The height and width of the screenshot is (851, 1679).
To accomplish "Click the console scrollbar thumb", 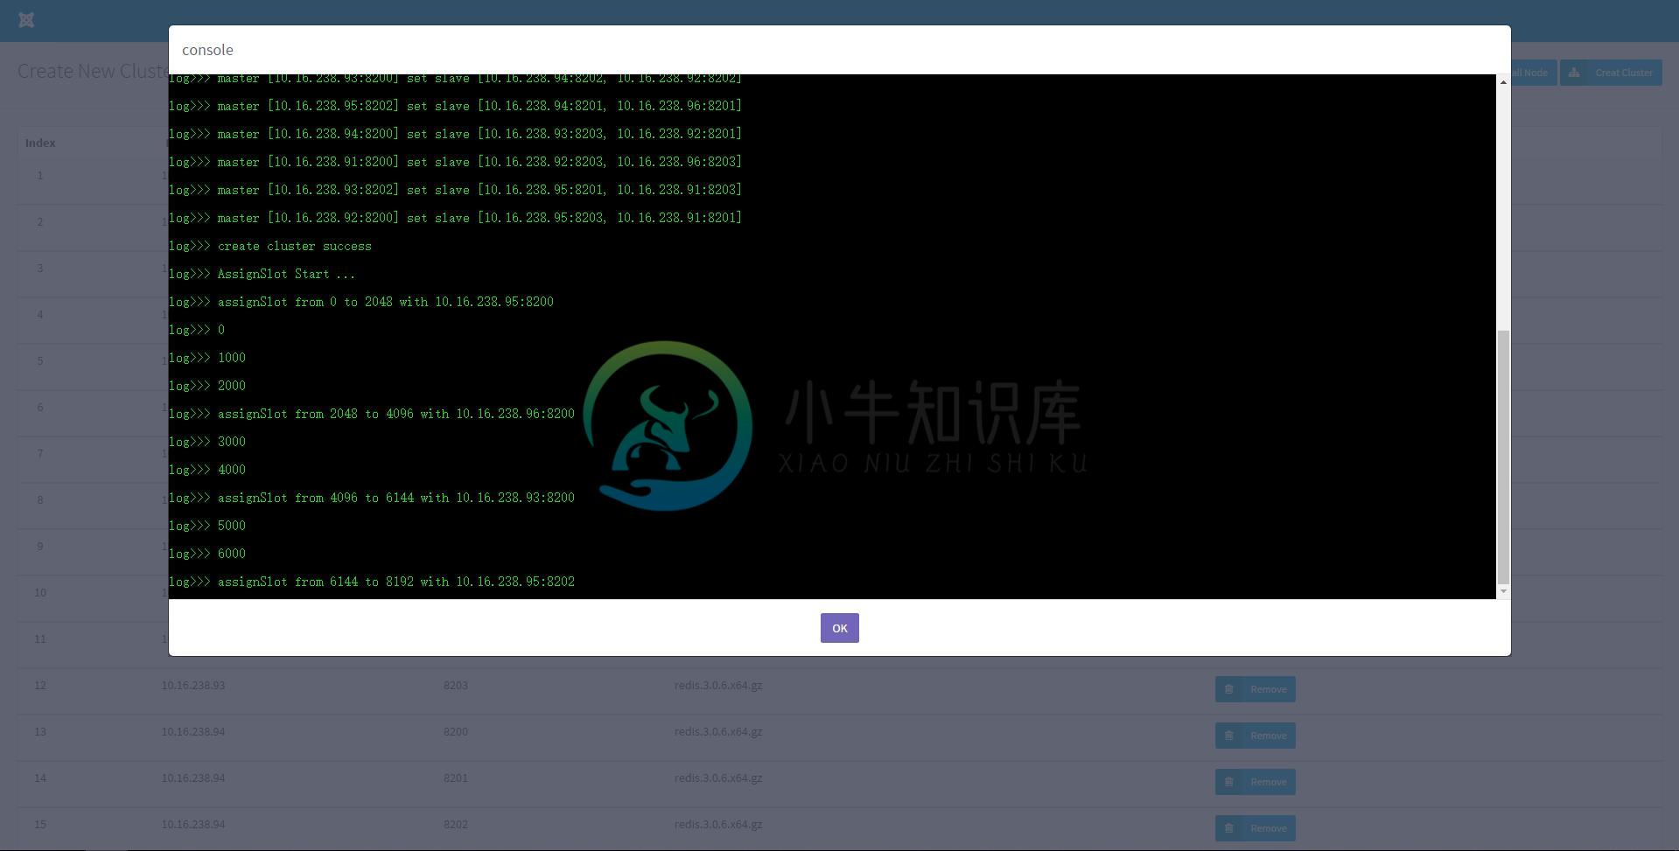I will (x=1503, y=457).
